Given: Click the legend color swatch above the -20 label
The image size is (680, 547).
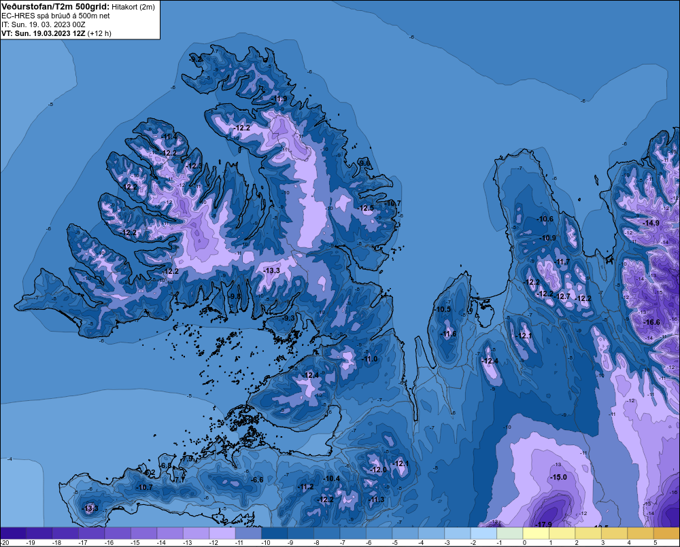Looking at the screenshot, I should 14,533.
